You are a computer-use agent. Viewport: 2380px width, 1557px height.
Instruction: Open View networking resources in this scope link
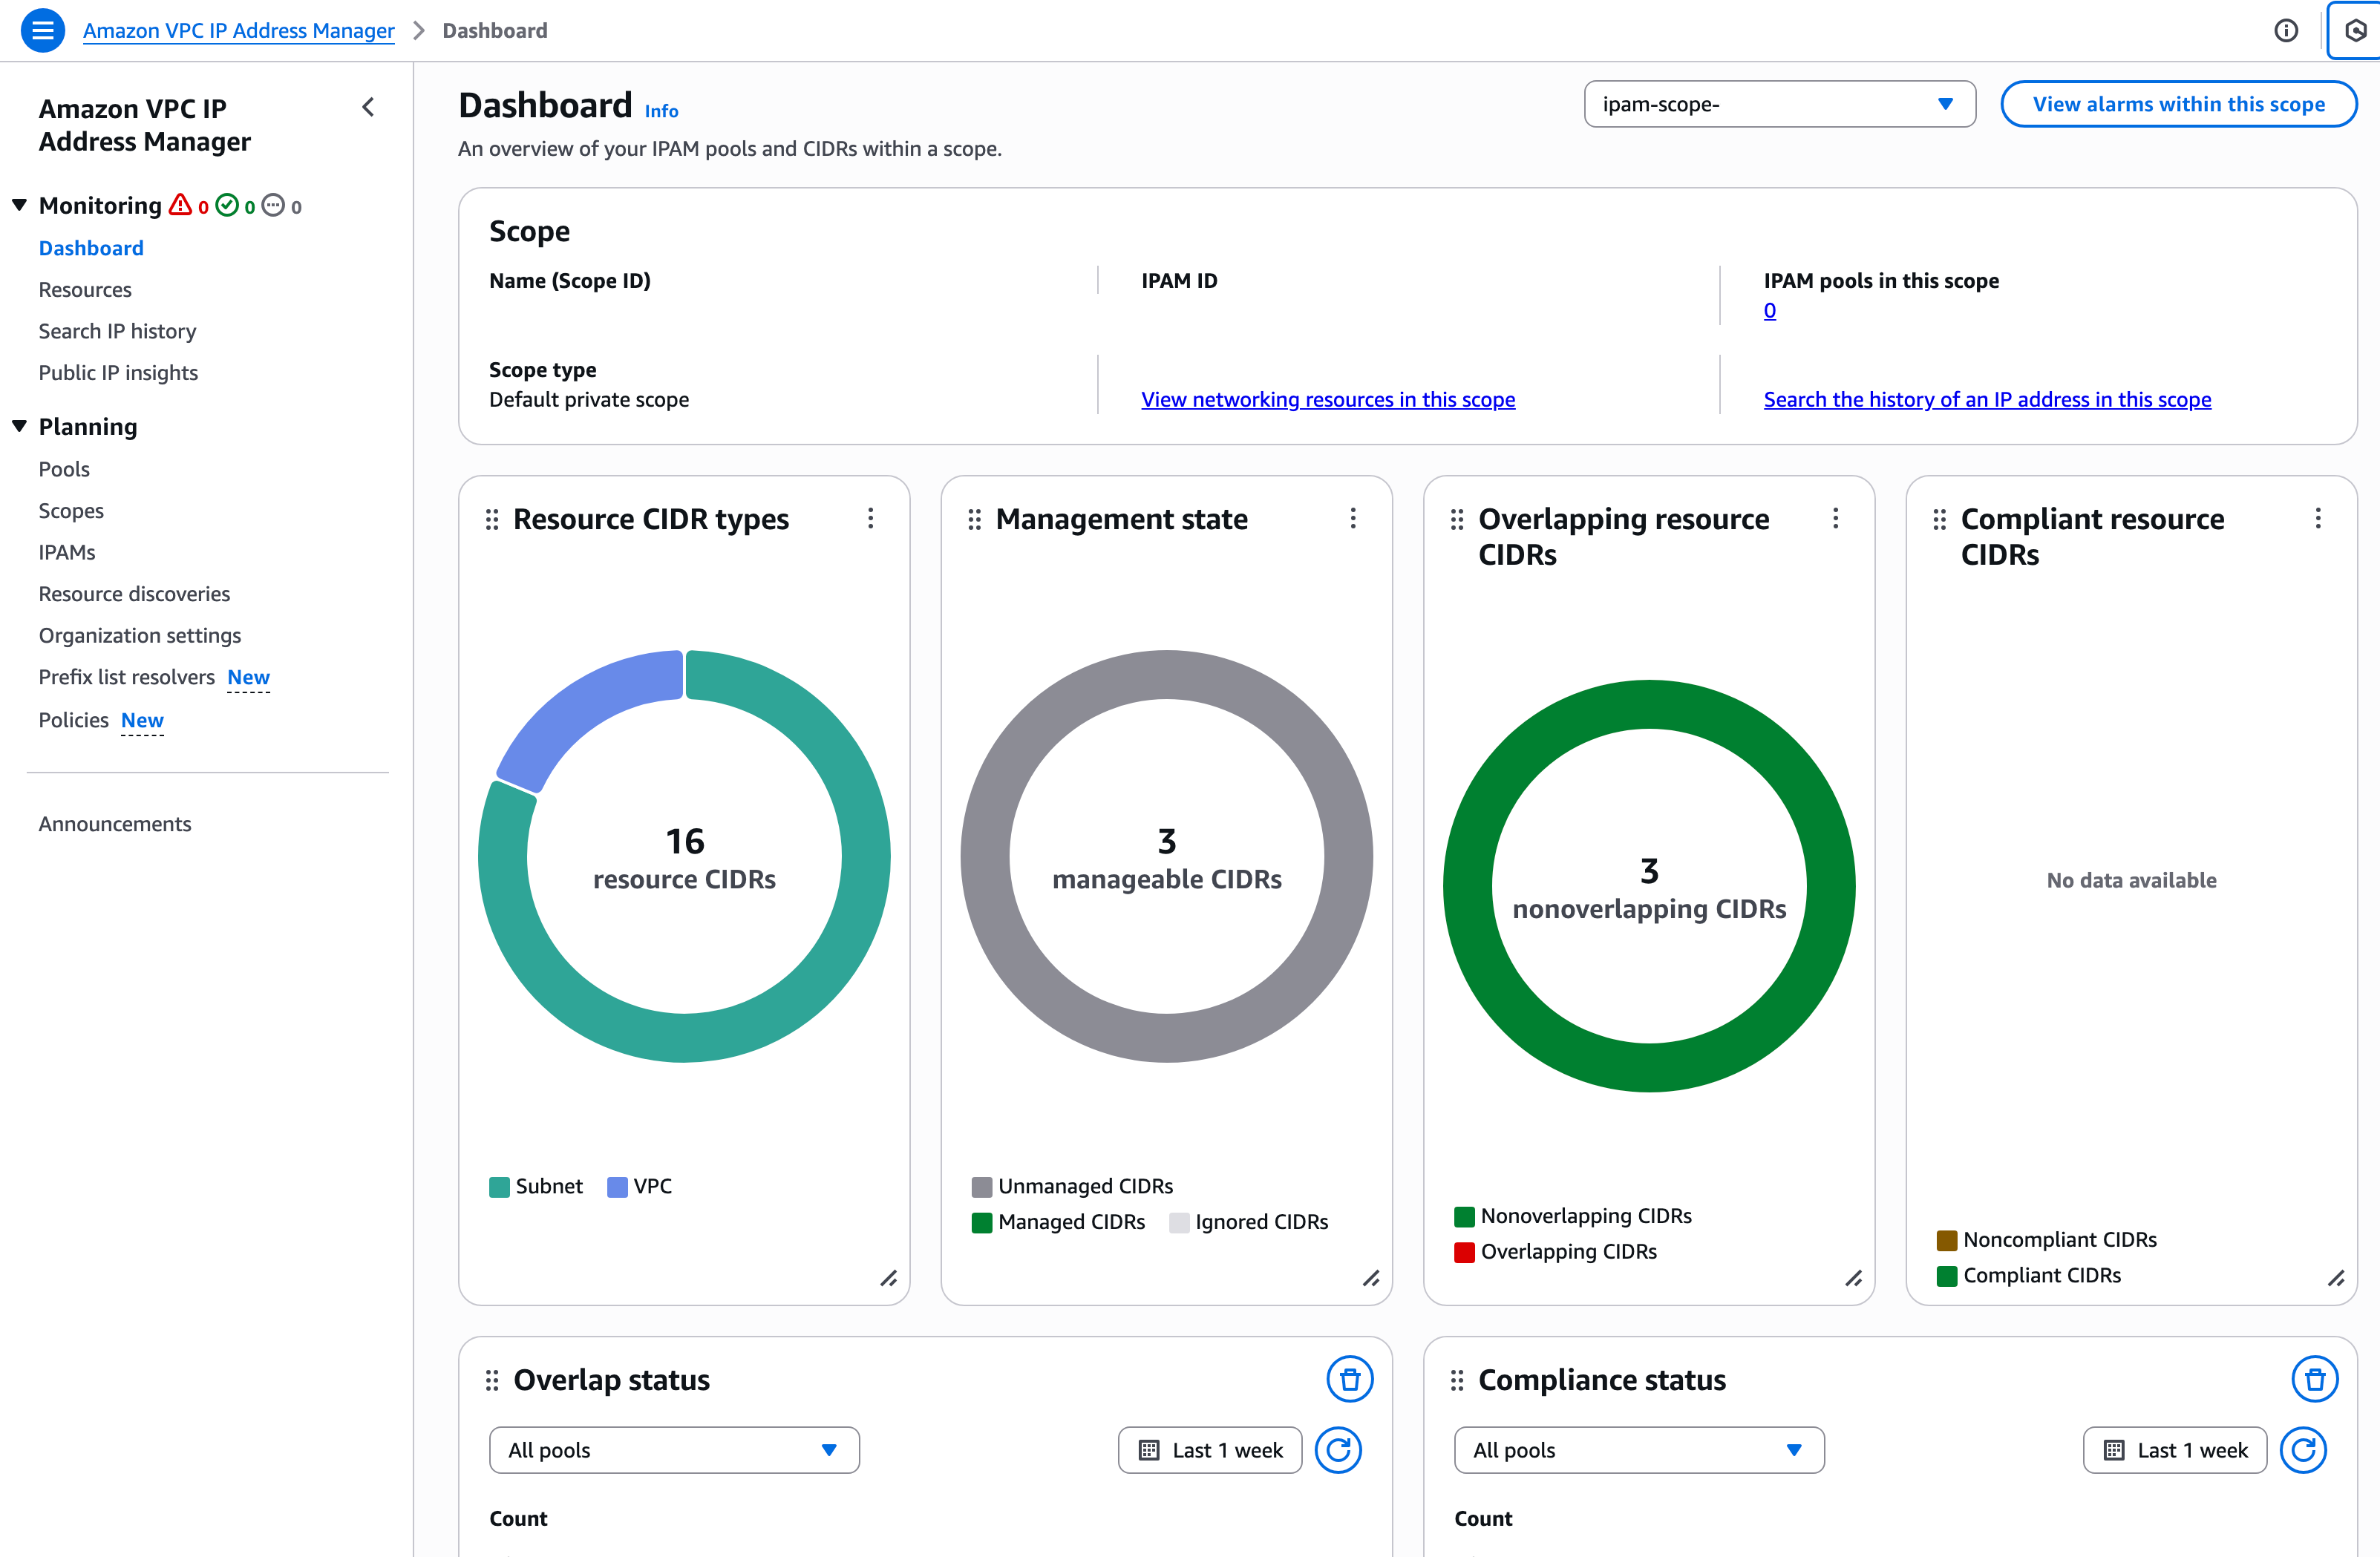[1327, 399]
